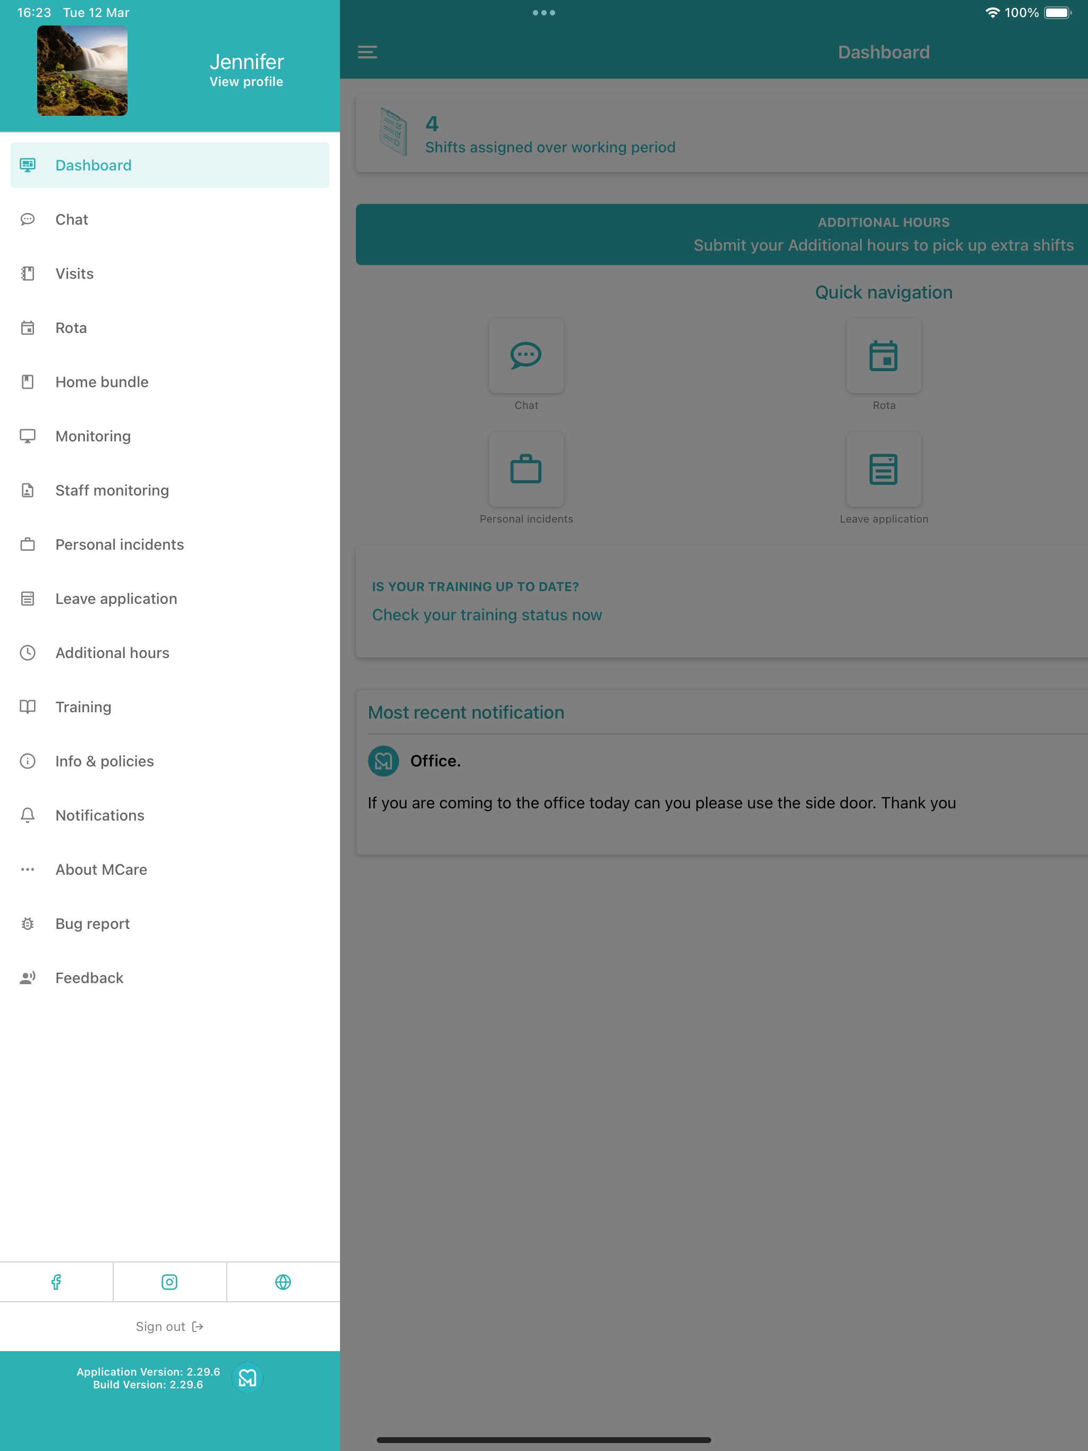The image size is (1088, 1451).
Task: Tap Sign out button
Action: 169,1326
